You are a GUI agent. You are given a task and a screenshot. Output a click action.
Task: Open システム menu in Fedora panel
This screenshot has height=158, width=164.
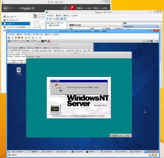(x=34, y=41)
